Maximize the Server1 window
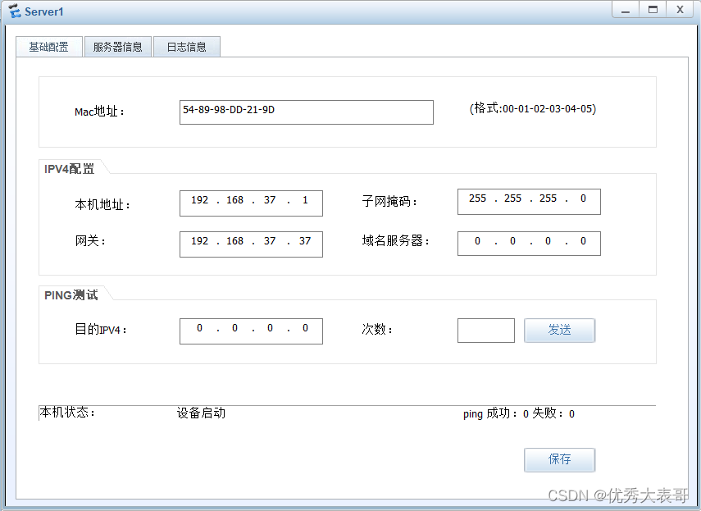Image resolution: width=701 pixels, height=511 pixels. [653, 10]
